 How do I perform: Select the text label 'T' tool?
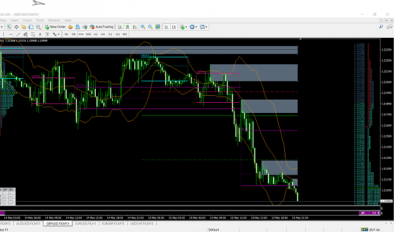(47, 34)
